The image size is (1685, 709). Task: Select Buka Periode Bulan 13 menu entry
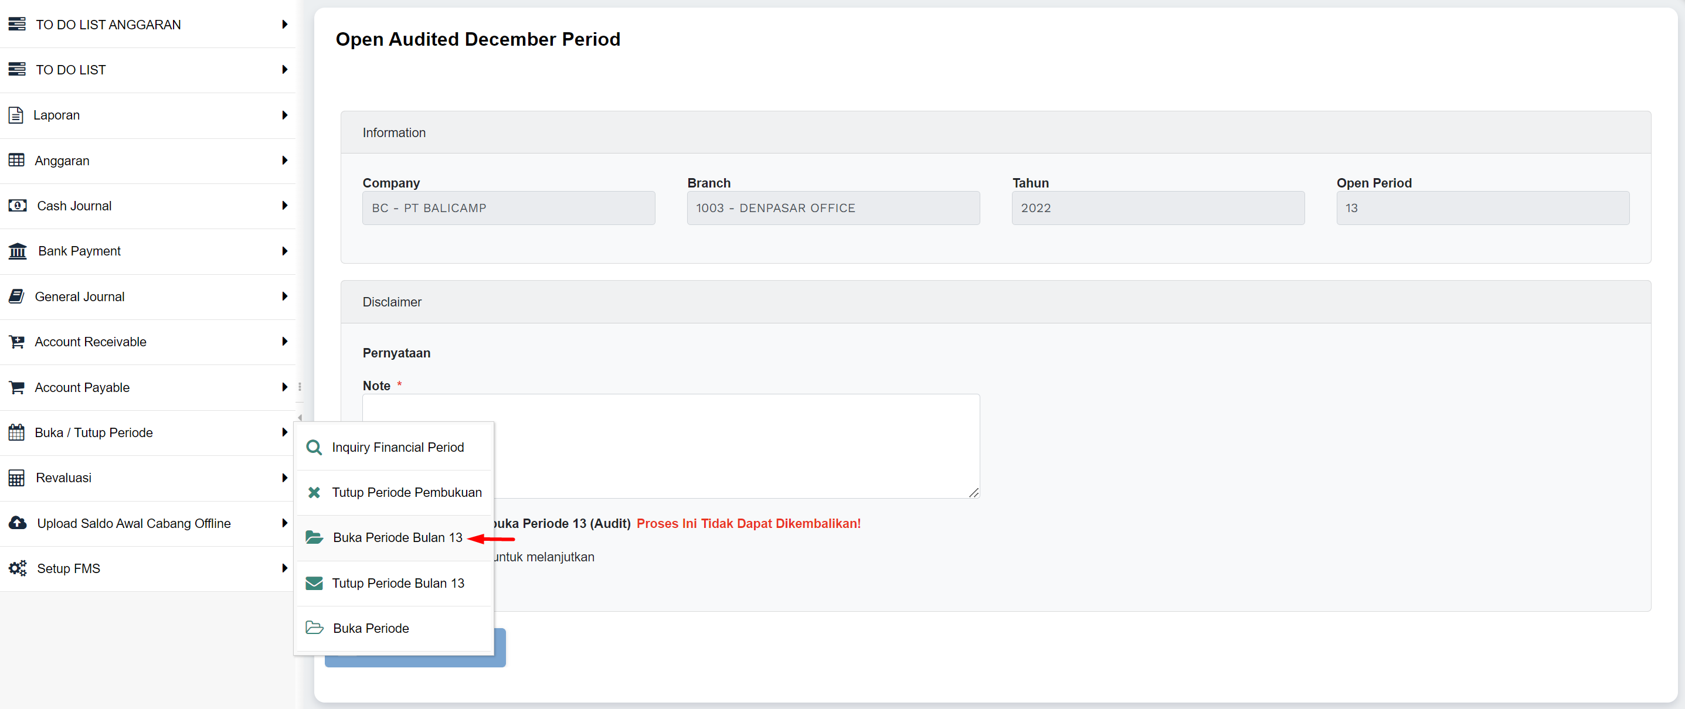(x=397, y=538)
